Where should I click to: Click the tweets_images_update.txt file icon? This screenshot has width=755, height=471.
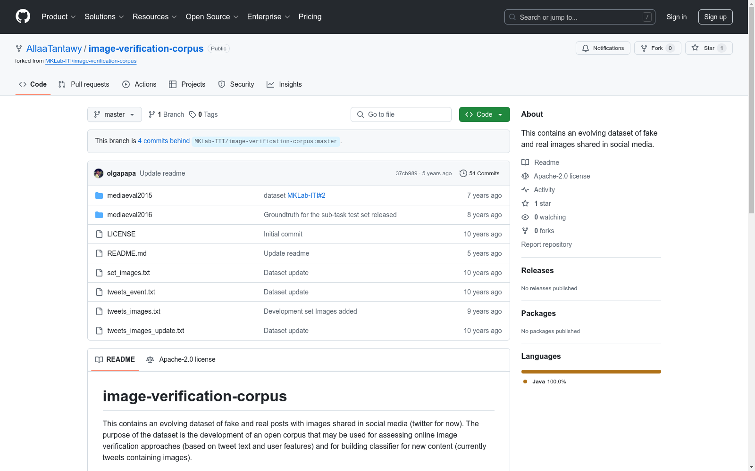pyautogui.click(x=99, y=331)
